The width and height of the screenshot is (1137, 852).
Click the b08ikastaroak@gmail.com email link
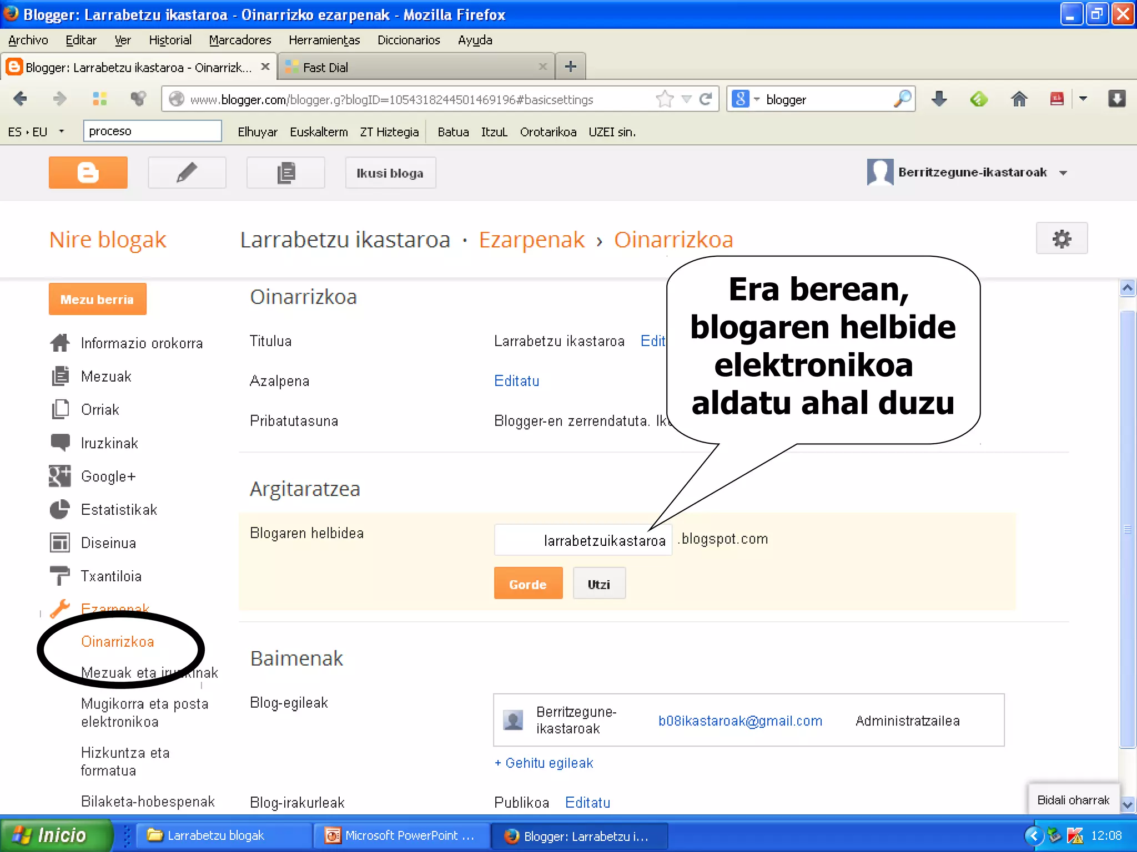(740, 720)
